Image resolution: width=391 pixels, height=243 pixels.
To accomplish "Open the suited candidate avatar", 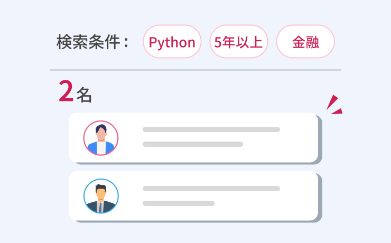I will click(x=101, y=196).
